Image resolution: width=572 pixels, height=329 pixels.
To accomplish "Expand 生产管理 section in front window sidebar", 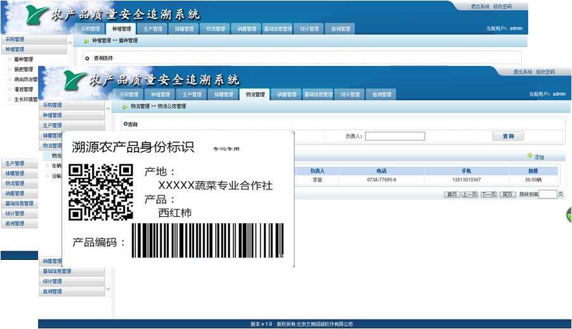I will pos(72,126).
